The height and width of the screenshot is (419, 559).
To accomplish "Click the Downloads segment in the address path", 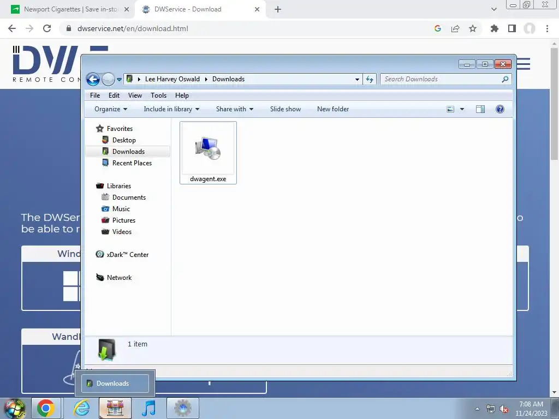I will (229, 79).
